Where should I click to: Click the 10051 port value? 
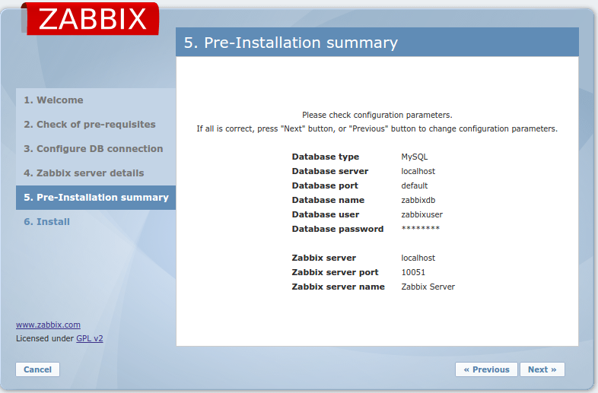[413, 273]
